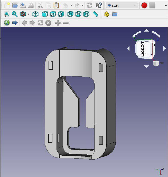Click the zoom in plus button

pyautogui.click(x=58, y=23)
